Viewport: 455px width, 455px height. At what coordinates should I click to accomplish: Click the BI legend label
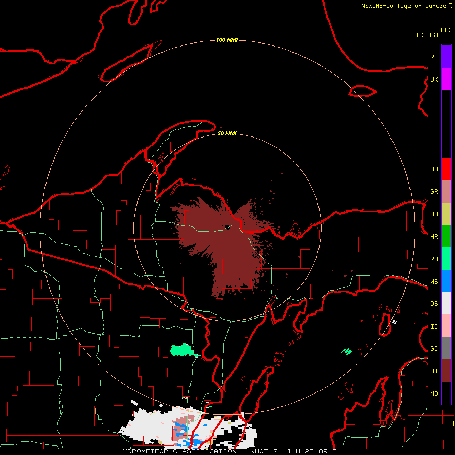434,371
